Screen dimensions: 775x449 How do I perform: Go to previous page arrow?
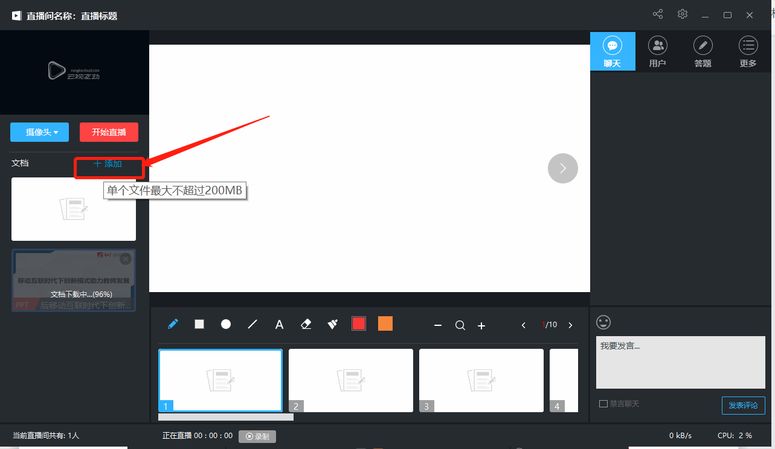click(x=524, y=325)
